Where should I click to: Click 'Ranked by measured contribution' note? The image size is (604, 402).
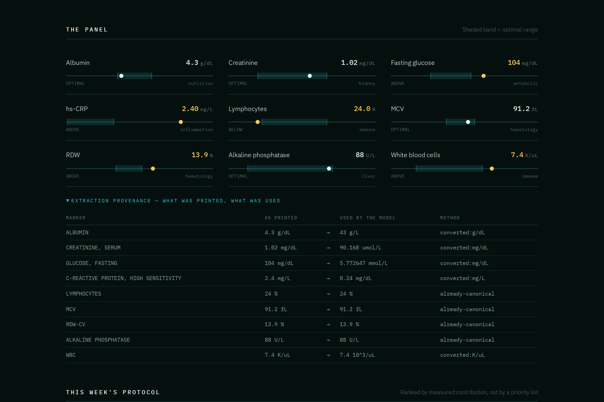(x=469, y=392)
